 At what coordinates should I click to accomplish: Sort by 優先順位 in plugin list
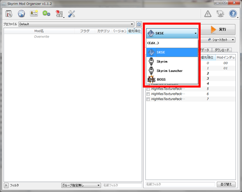pos(207,57)
